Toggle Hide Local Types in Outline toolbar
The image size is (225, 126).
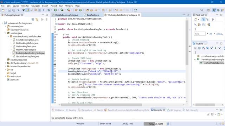(x=219, y=48)
